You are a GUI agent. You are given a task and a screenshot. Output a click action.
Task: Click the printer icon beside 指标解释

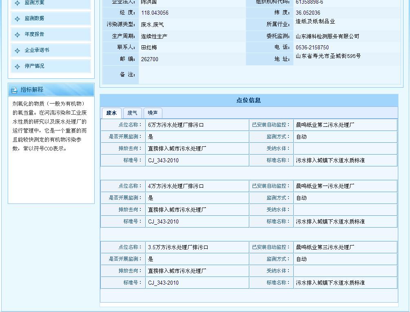click(14, 90)
